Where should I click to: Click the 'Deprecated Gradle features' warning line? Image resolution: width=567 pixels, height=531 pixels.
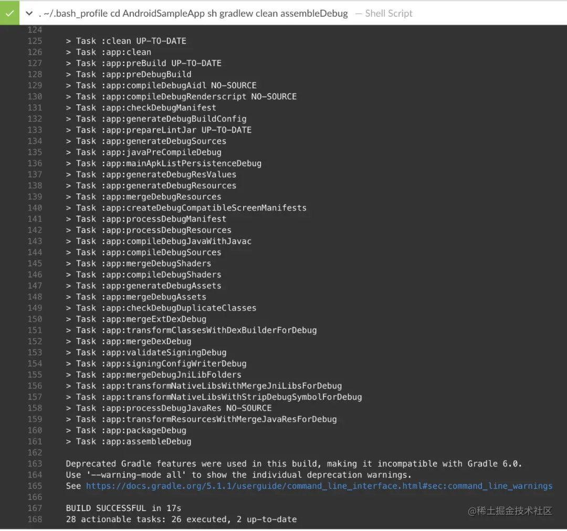point(294,464)
